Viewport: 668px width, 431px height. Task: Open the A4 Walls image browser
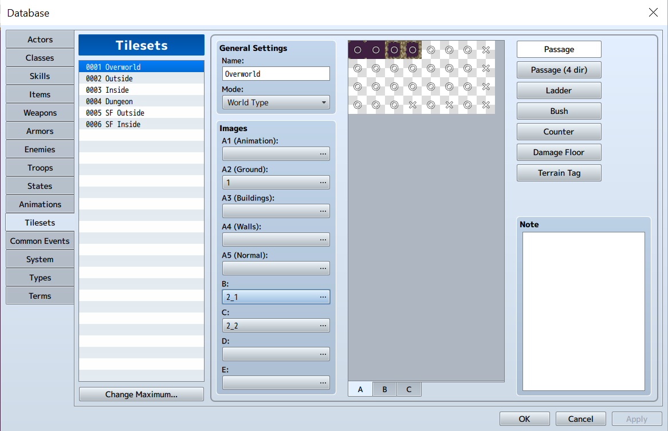point(324,239)
